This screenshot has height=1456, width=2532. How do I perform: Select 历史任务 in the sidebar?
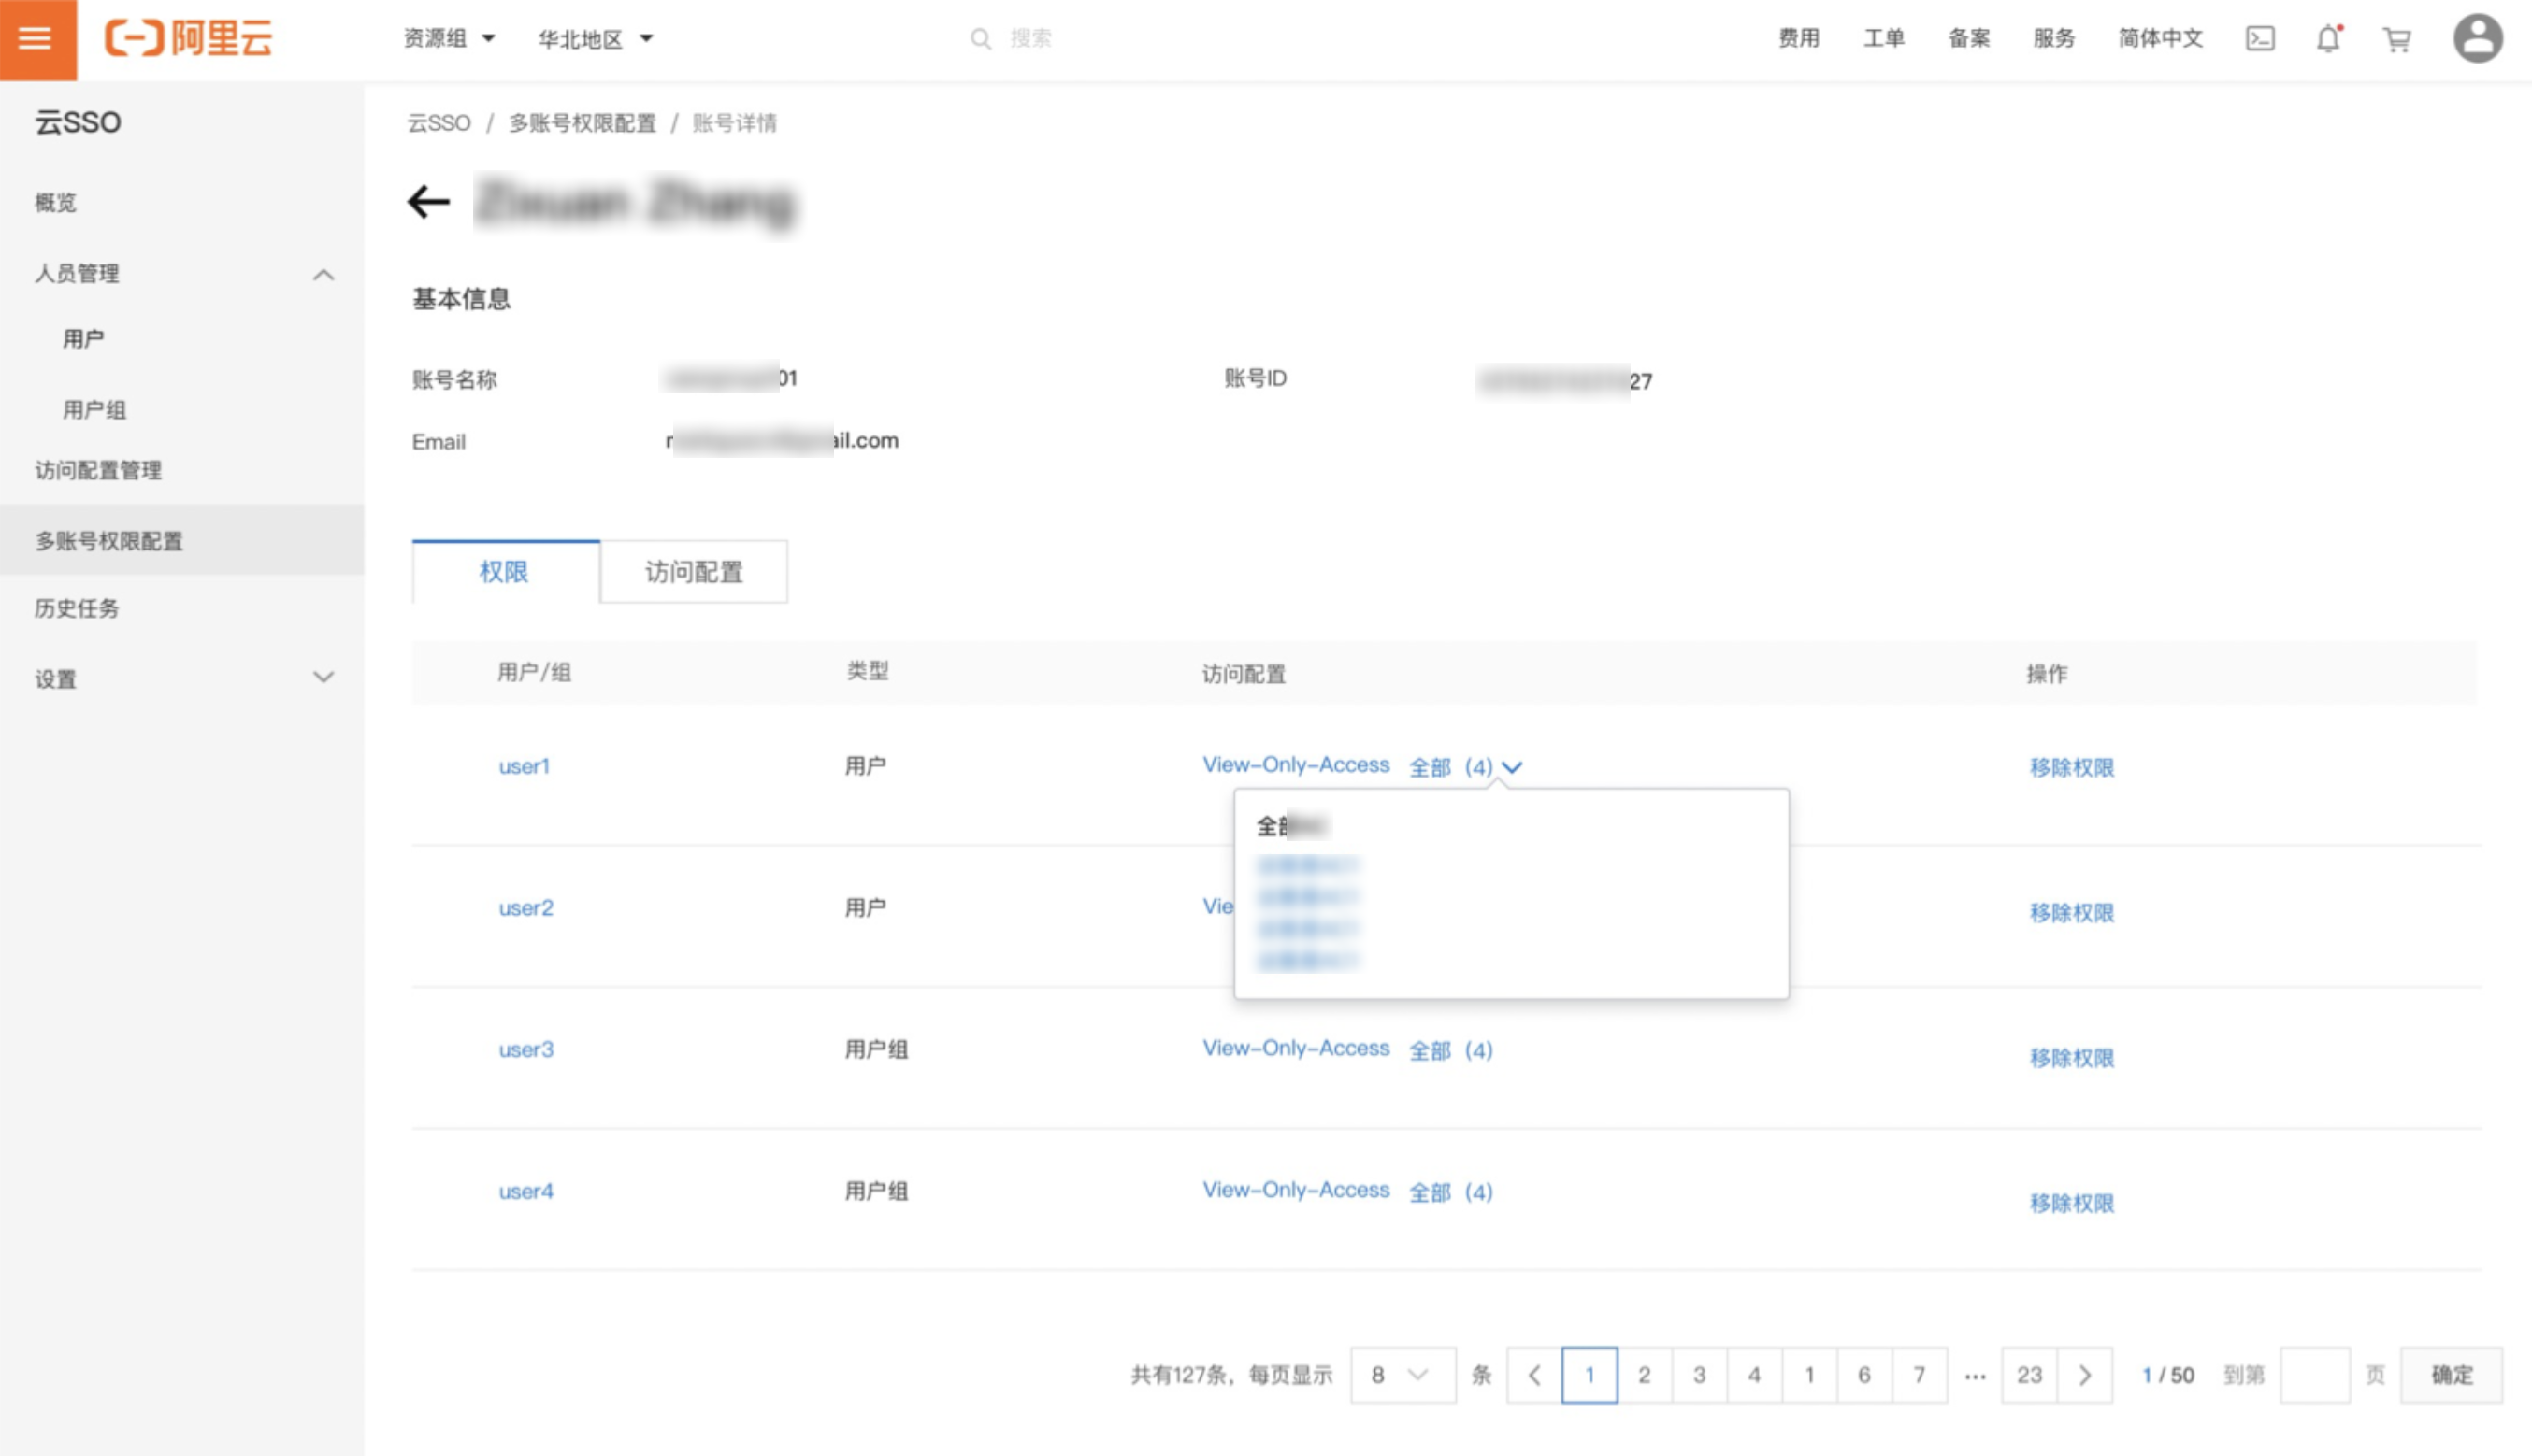point(77,609)
